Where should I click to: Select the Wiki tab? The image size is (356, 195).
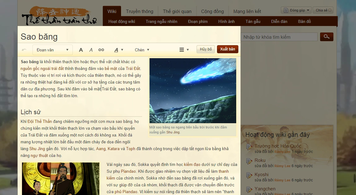[x=112, y=11]
